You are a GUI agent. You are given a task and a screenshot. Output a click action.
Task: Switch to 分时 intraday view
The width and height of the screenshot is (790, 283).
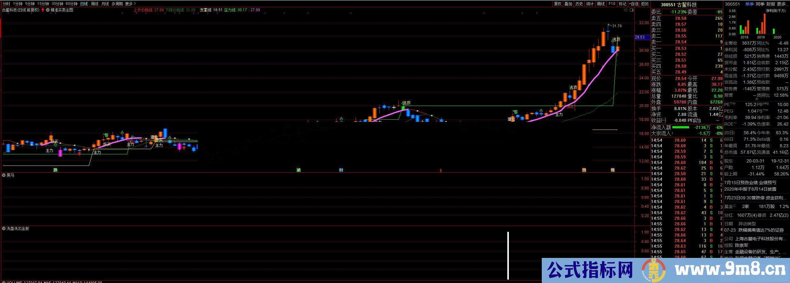pos(6,4)
